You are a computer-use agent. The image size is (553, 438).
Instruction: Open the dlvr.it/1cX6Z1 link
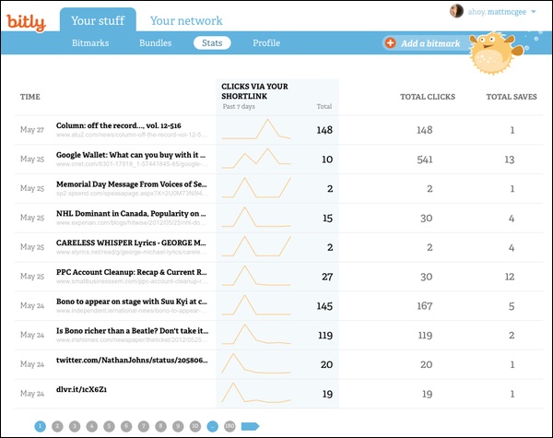pos(81,389)
